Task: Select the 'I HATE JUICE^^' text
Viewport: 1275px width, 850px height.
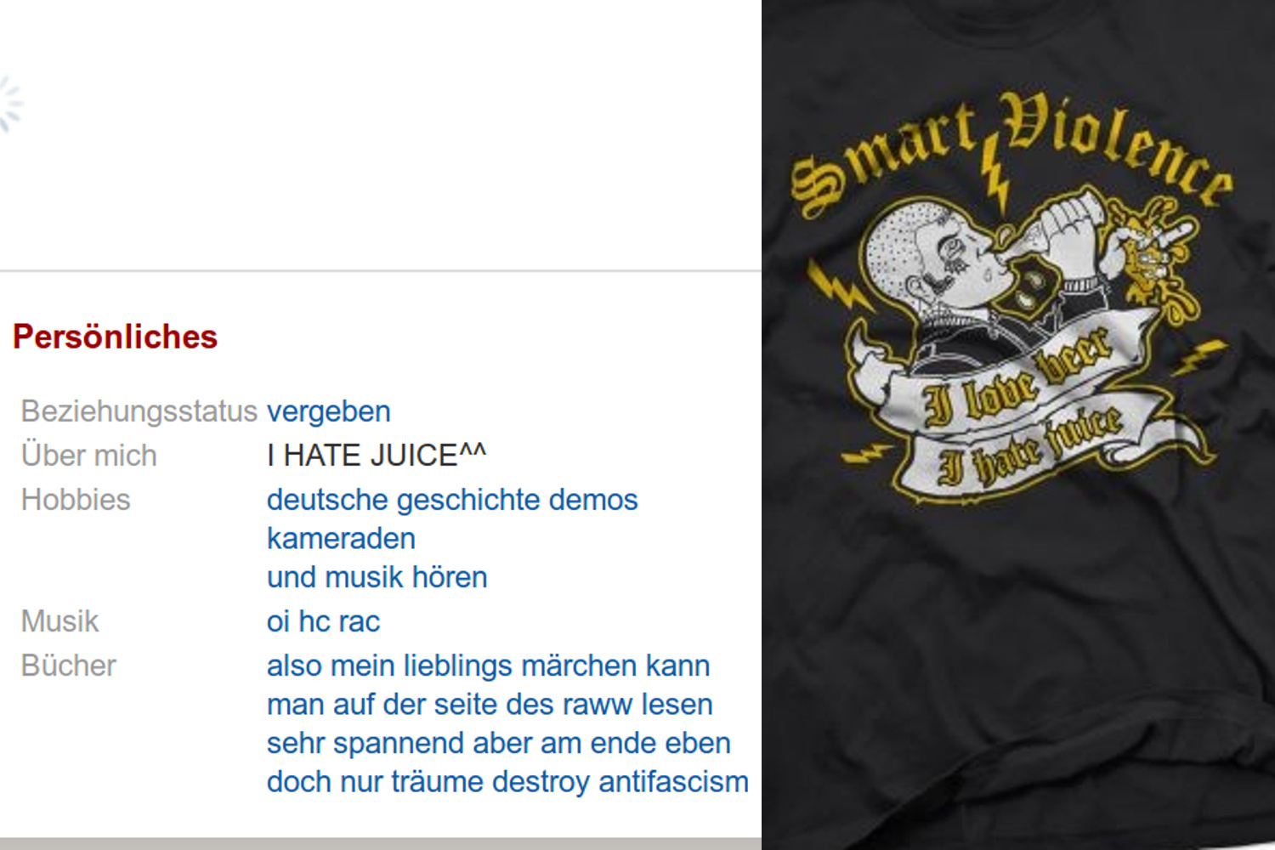Action: click(377, 456)
